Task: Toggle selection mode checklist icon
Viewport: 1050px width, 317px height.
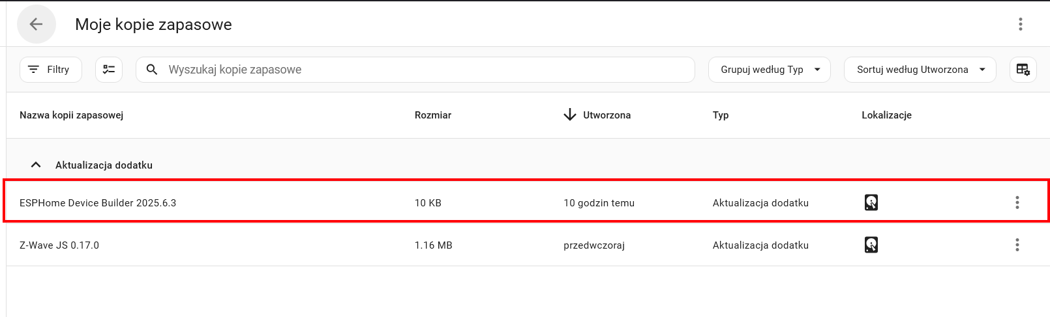Action: [x=109, y=70]
